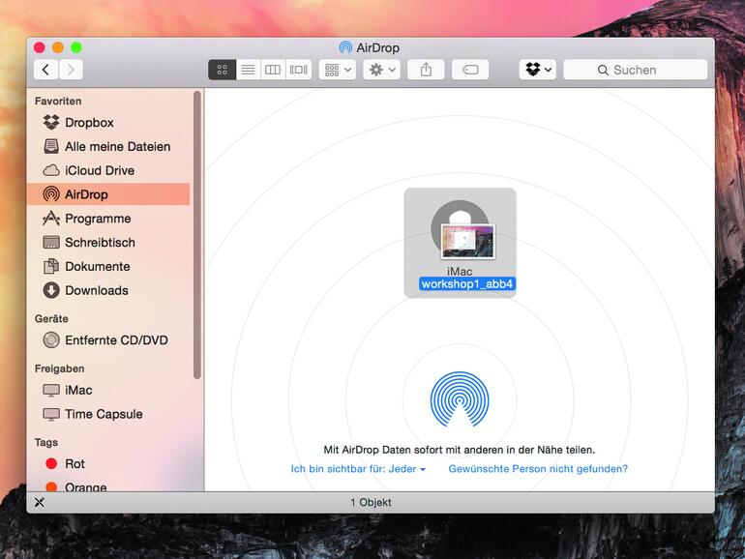Click the AirDrop window title icon

(x=345, y=47)
